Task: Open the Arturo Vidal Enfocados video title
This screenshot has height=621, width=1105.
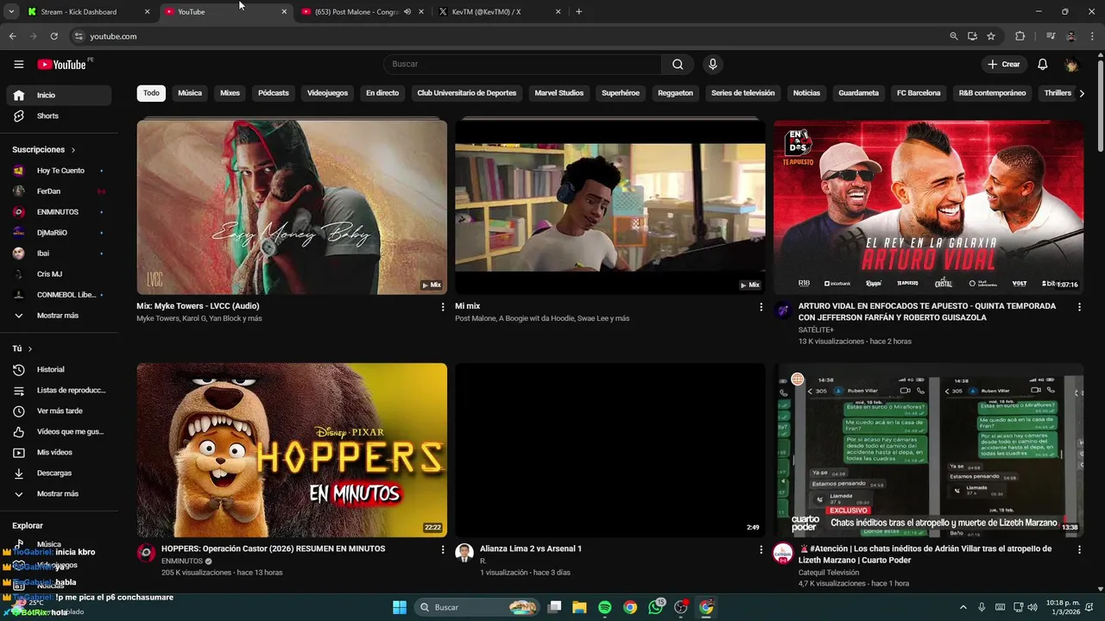Action: coord(927,312)
